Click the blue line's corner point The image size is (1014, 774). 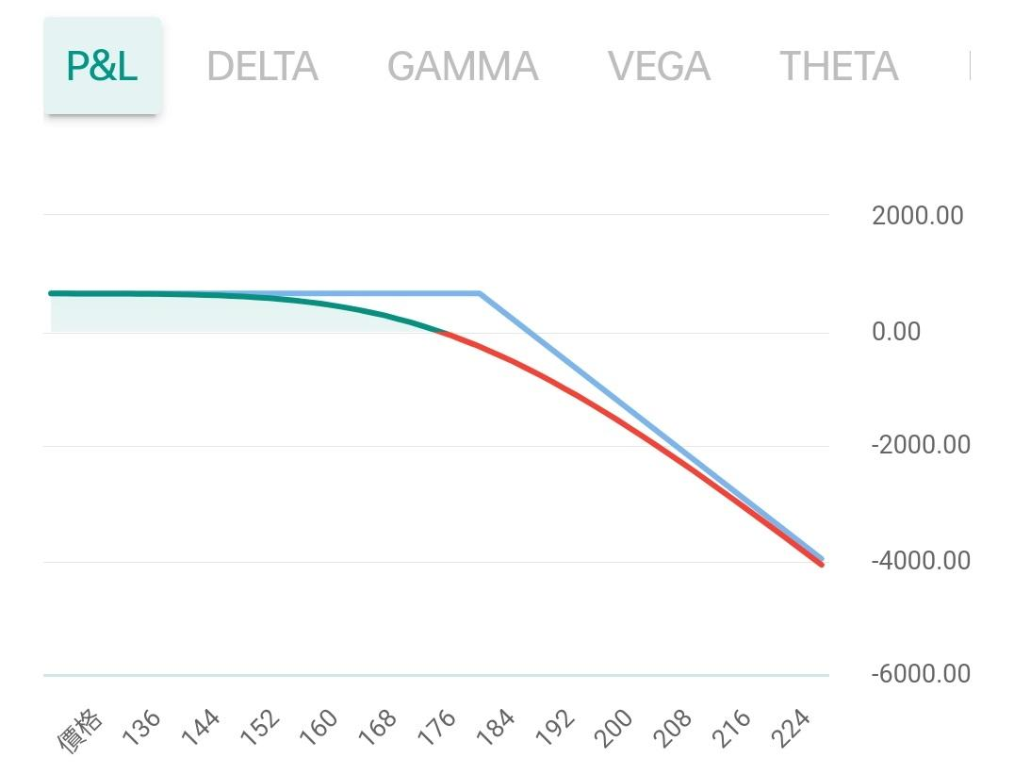479,293
